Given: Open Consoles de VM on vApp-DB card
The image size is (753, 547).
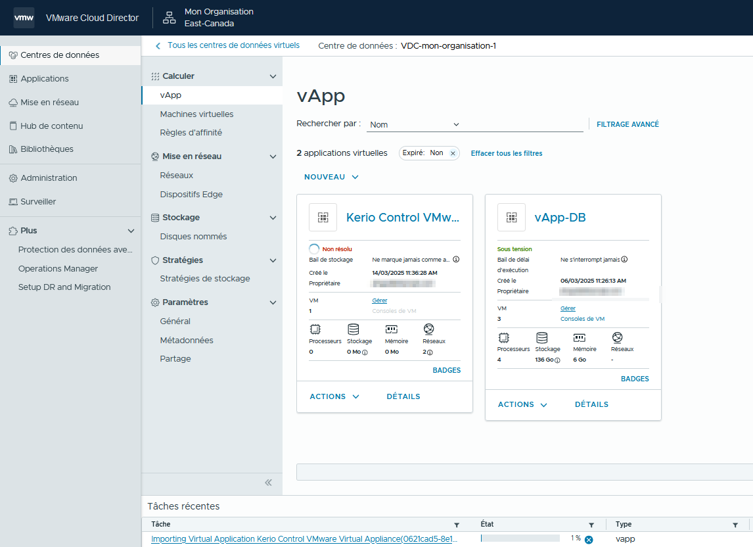Looking at the screenshot, I should 583,319.
